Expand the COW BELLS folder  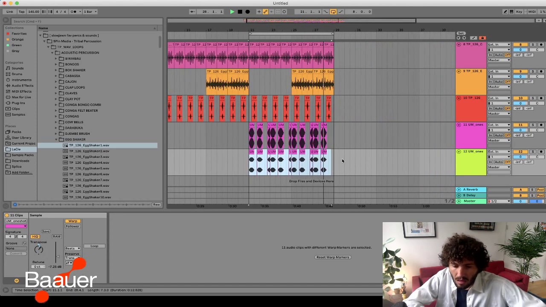(x=56, y=122)
